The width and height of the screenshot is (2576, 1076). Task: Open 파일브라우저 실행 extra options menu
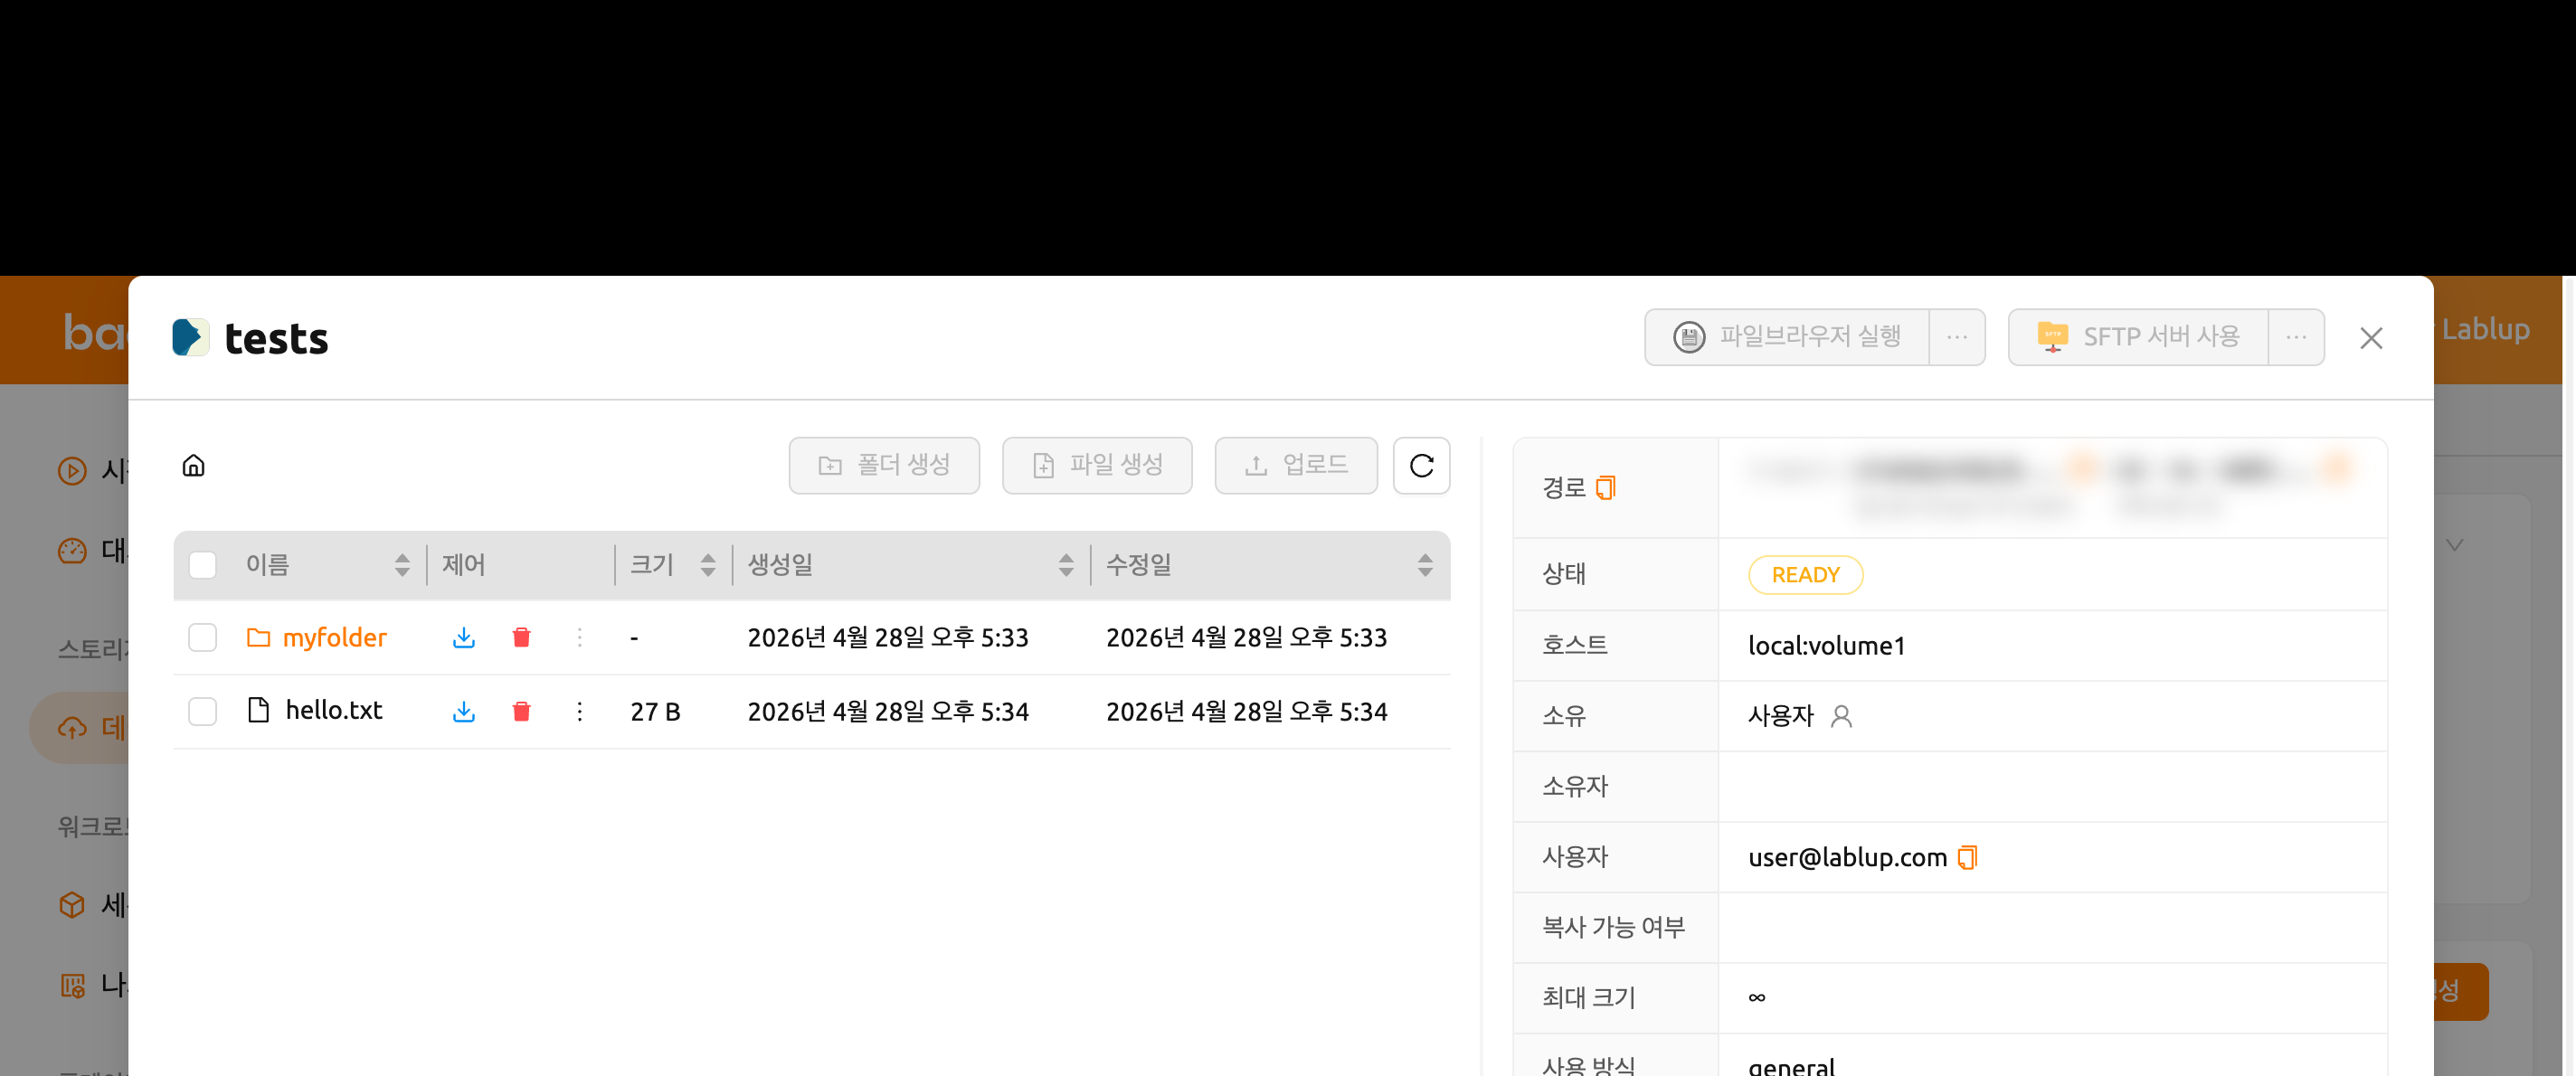click(x=1957, y=337)
